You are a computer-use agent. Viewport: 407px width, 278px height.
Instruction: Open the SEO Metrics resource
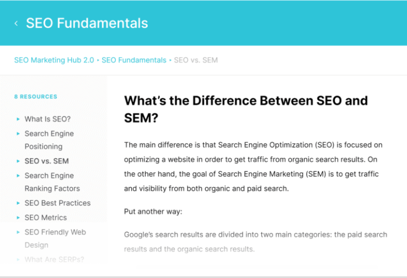click(45, 217)
